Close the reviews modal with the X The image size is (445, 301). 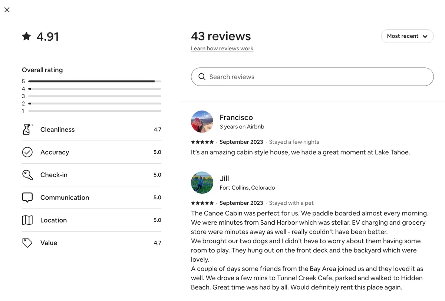coord(7,10)
